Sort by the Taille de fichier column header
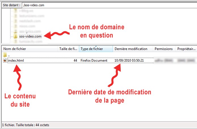Image resolution: width=197 pixels, height=129 pixels. [68, 49]
